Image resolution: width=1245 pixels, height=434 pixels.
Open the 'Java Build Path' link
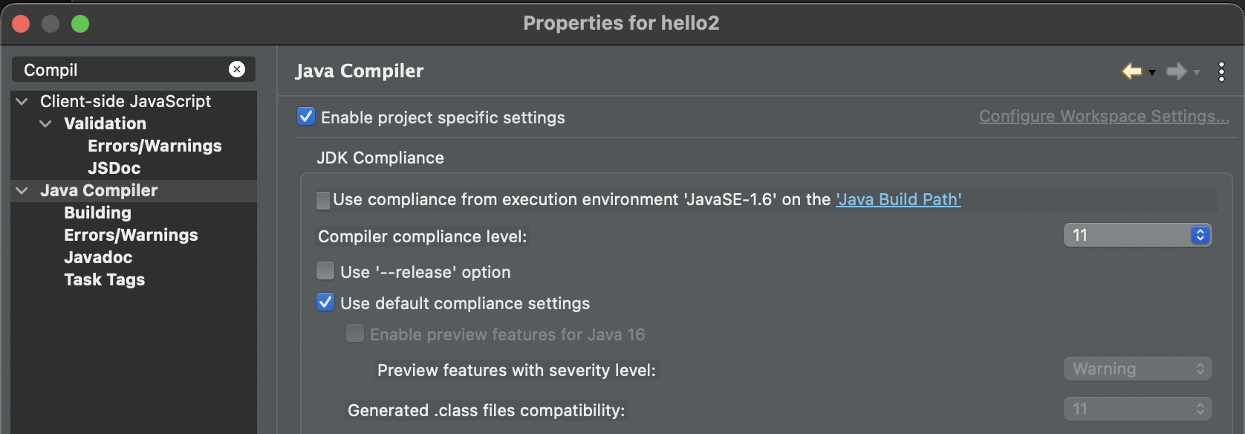coord(898,199)
